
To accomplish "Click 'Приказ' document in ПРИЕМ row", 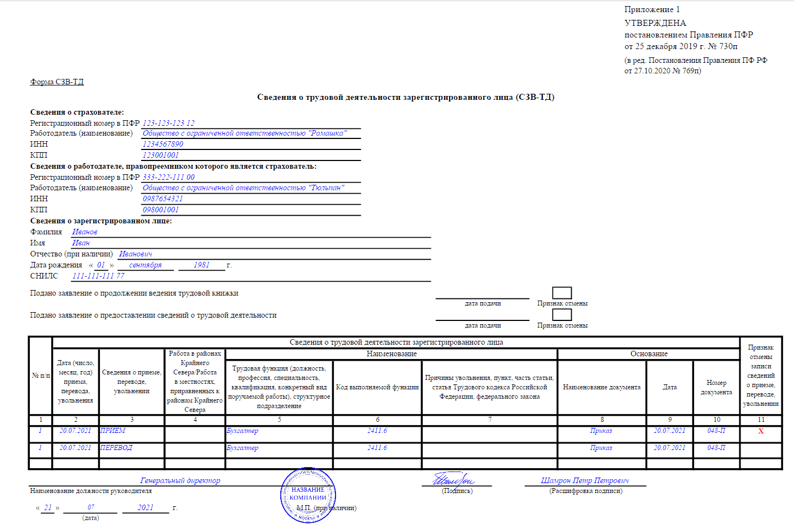I will coord(601,431).
